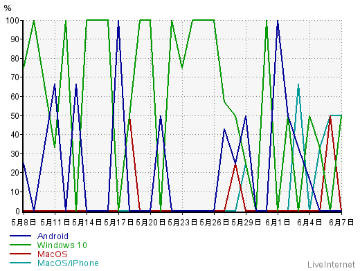Click the 5月23日 date label
The height and width of the screenshot is (271, 360).
coord(182,223)
